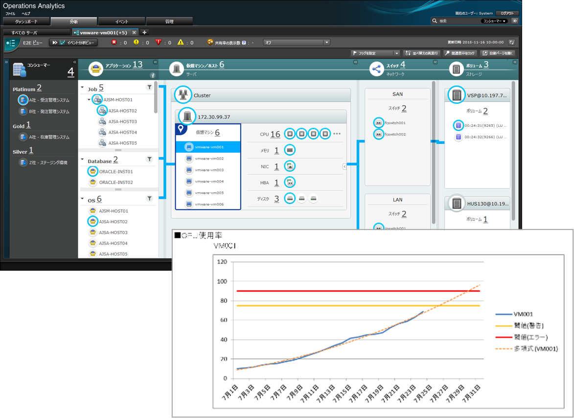
Task: Click the yellow triangle caution status icon
Action: (181, 43)
